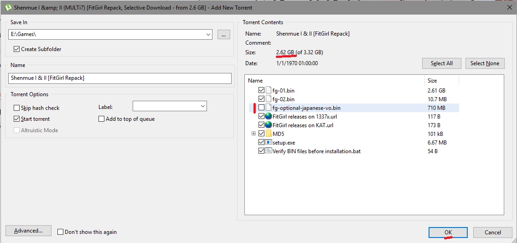This screenshot has width=517, height=243.
Task: Uncheck FitGirl releases on 1337x.url checkbox
Action: [262, 116]
